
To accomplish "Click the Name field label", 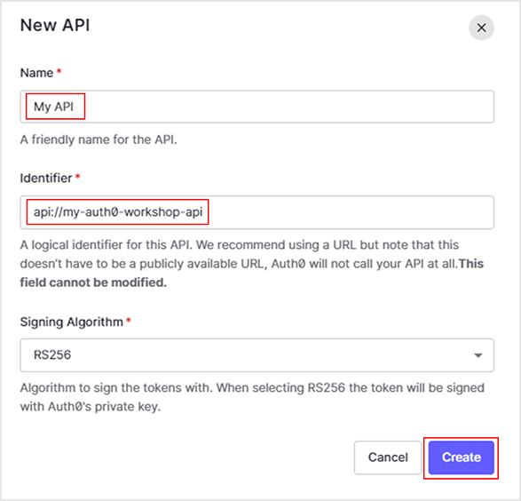I will (36, 73).
